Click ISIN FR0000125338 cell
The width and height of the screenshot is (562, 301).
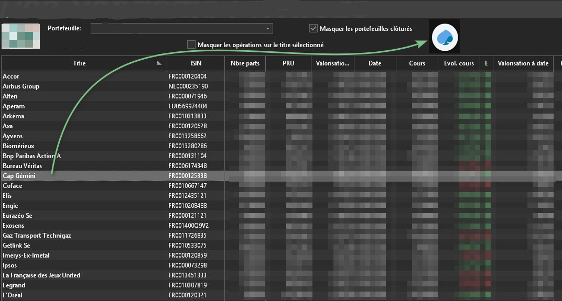pyautogui.click(x=196, y=176)
